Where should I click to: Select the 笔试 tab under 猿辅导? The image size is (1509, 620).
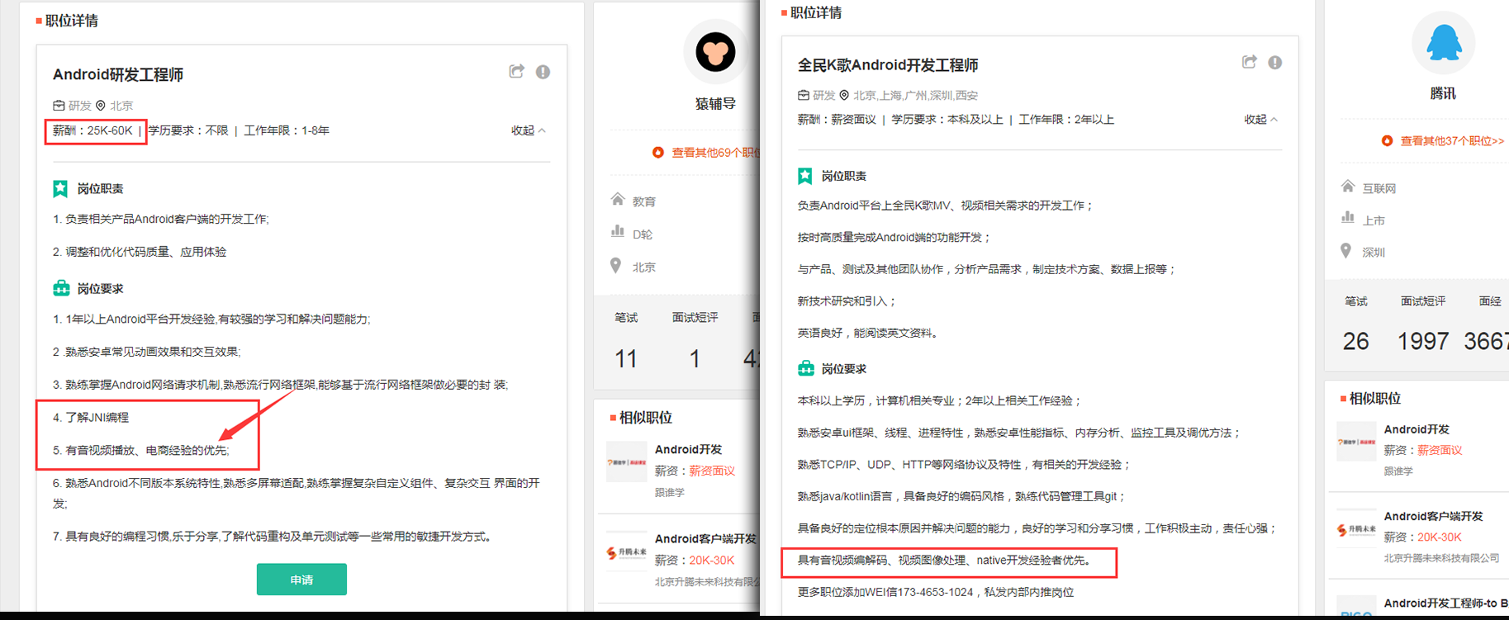point(626,318)
